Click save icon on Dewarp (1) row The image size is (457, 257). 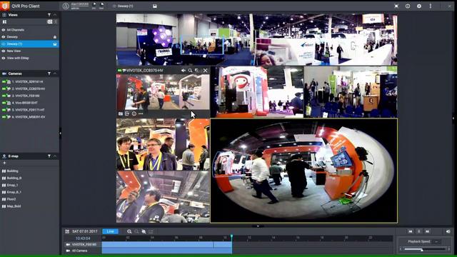click(55, 44)
